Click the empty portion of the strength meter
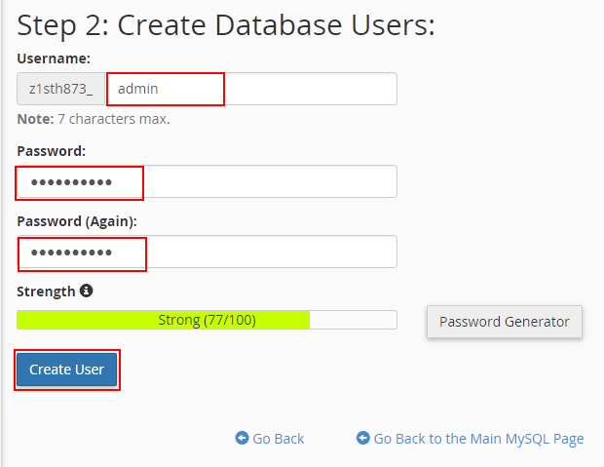The width and height of the screenshot is (604, 467). pyautogui.click(x=354, y=320)
